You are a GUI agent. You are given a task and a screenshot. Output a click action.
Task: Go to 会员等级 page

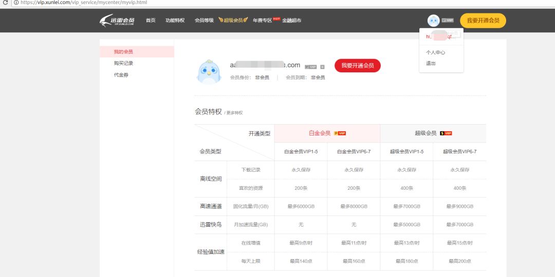coord(204,21)
